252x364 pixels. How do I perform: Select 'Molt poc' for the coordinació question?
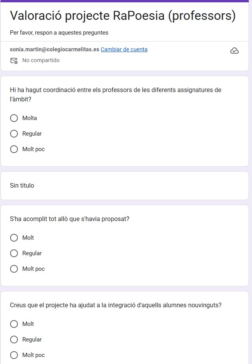14,149
